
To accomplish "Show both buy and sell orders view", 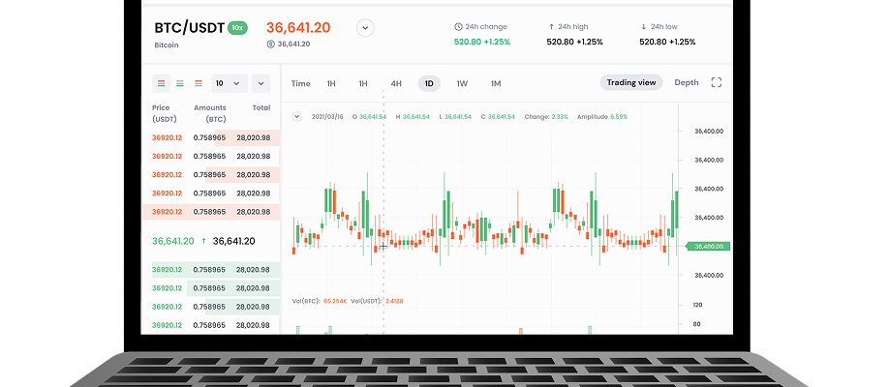I will (162, 83).
